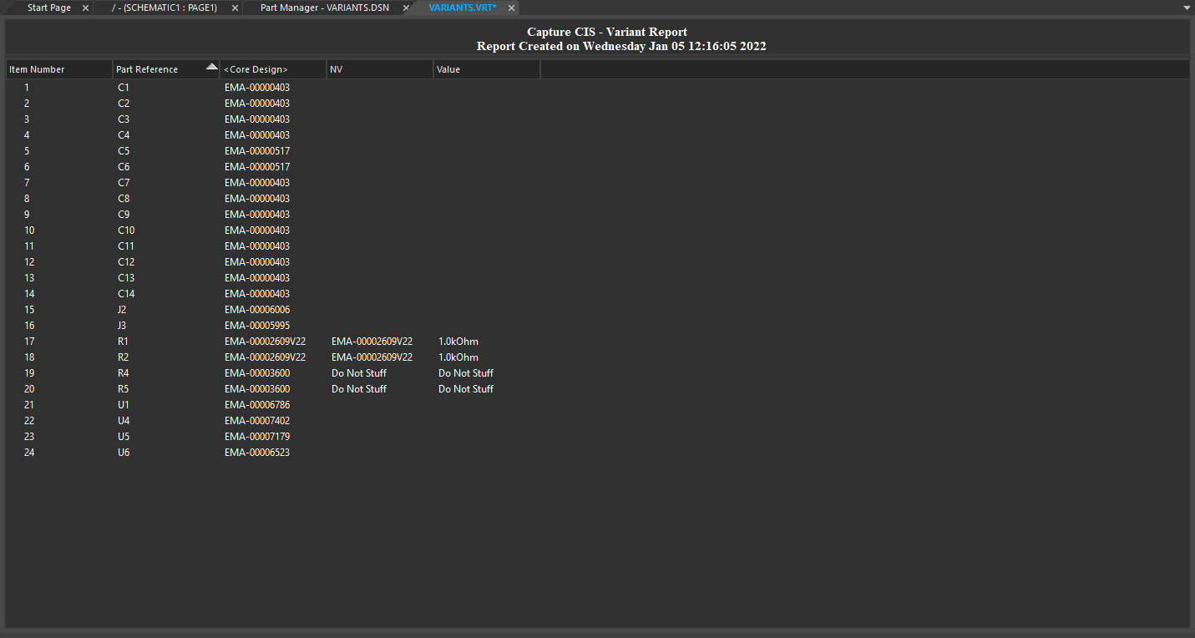Select part reference C7
Image resolution: width=1195 pixels, height=638 pixels.
(124, 182)
